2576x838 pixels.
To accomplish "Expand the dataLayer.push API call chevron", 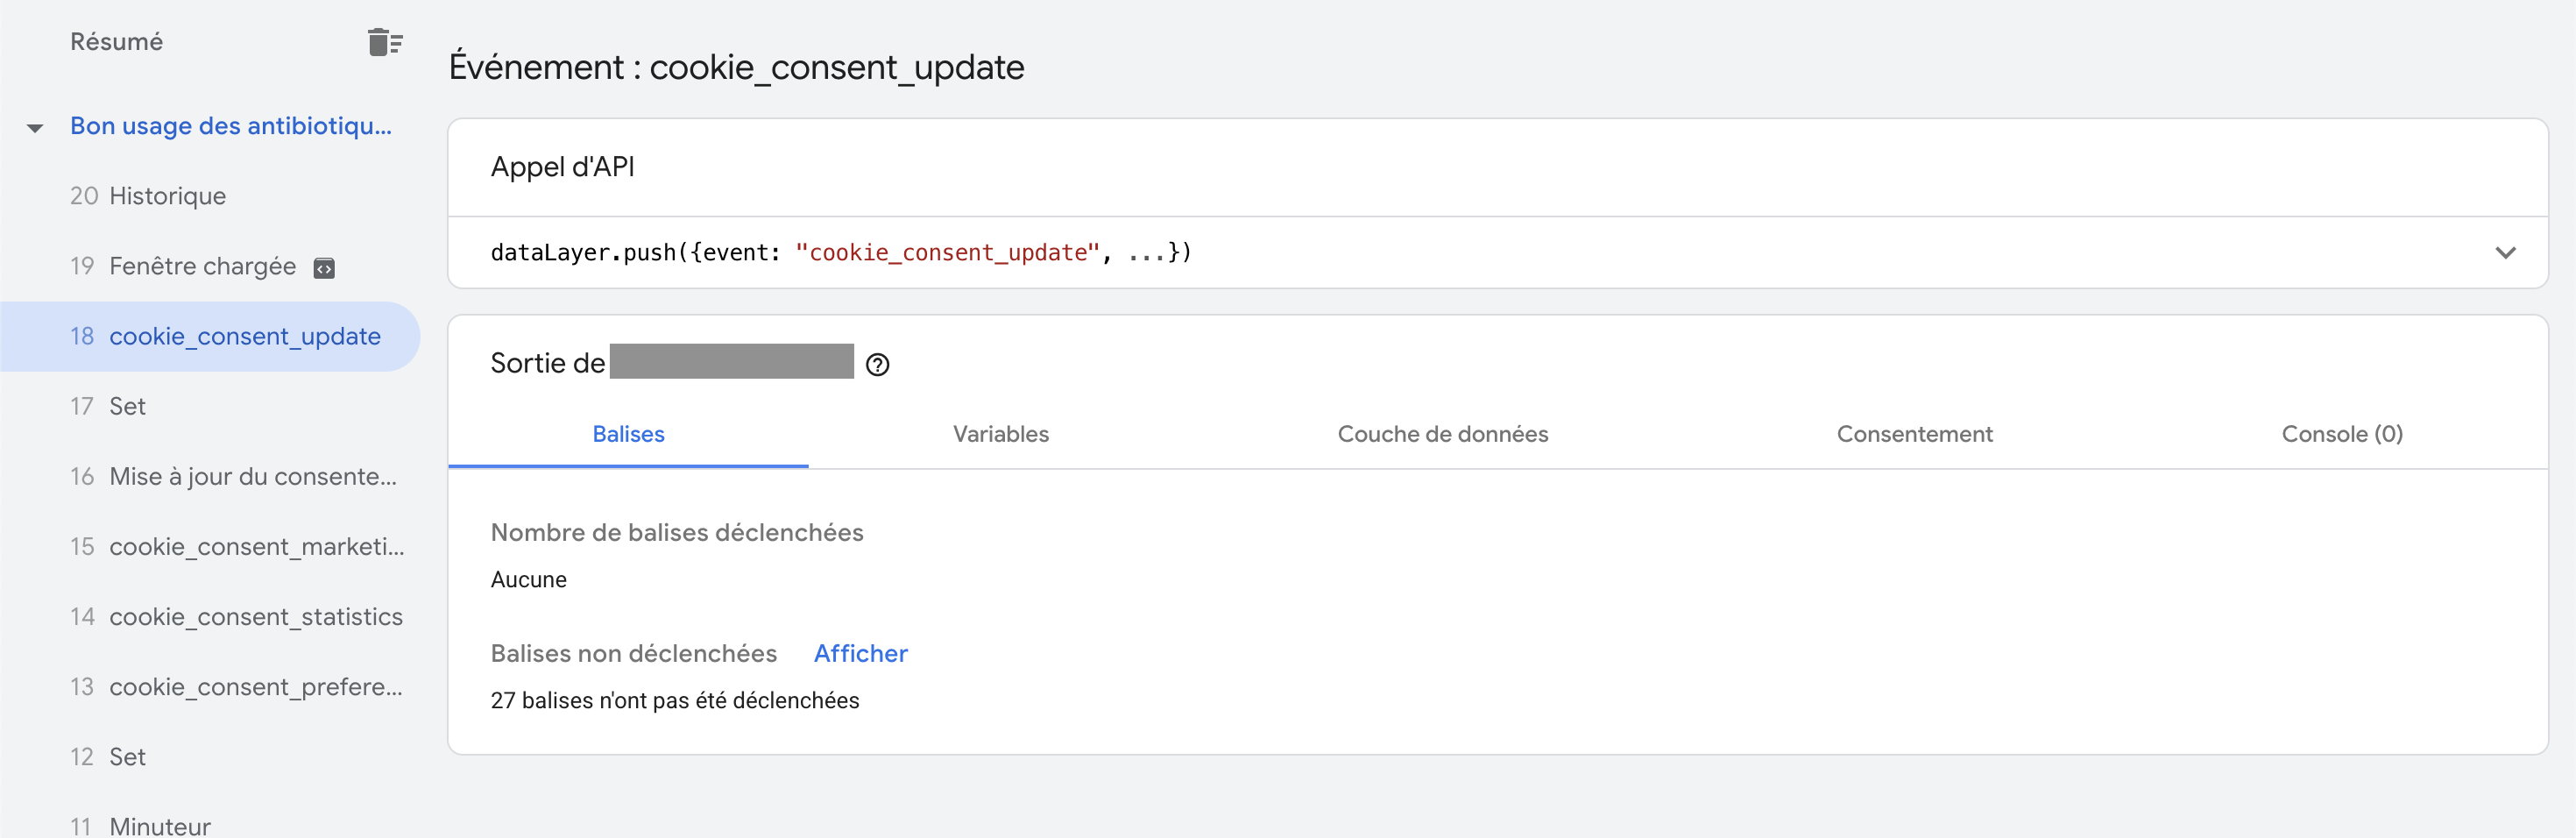I will pyautogui.click(x=2504, y=253).
